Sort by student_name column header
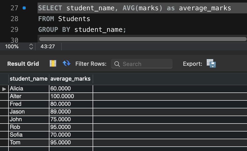The image size is (247, 151). [x=29, y=79]
